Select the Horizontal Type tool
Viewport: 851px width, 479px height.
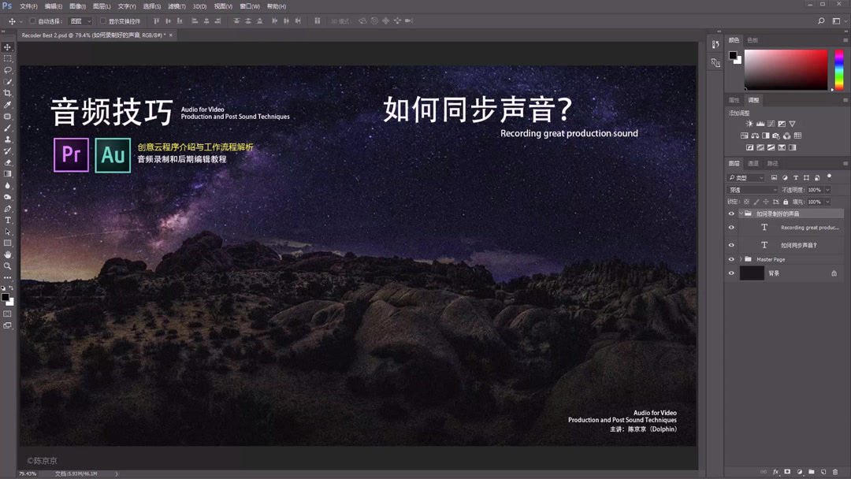(x=9, y=221)
